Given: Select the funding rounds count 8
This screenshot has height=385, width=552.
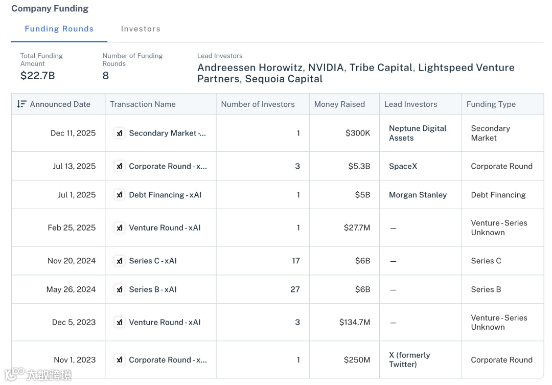Looking at the screenshot, I should point(106,75).
